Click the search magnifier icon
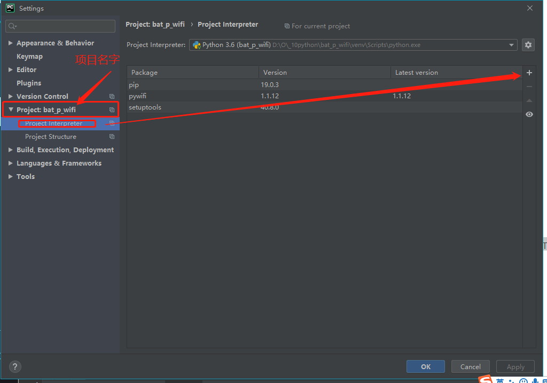 click(x=12, y=26)
